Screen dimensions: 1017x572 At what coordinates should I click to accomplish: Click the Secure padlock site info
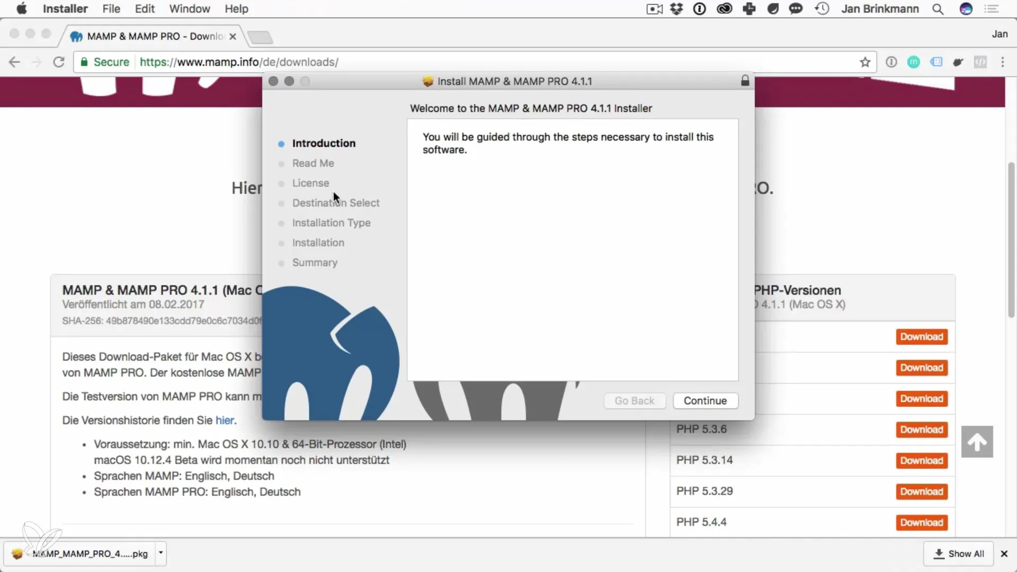click(x=105, y=62)
